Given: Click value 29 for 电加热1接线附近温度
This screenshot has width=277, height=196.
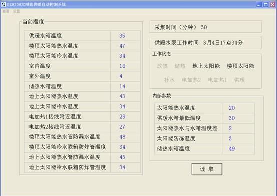Looking at the screenshot, I should point(122,117).
